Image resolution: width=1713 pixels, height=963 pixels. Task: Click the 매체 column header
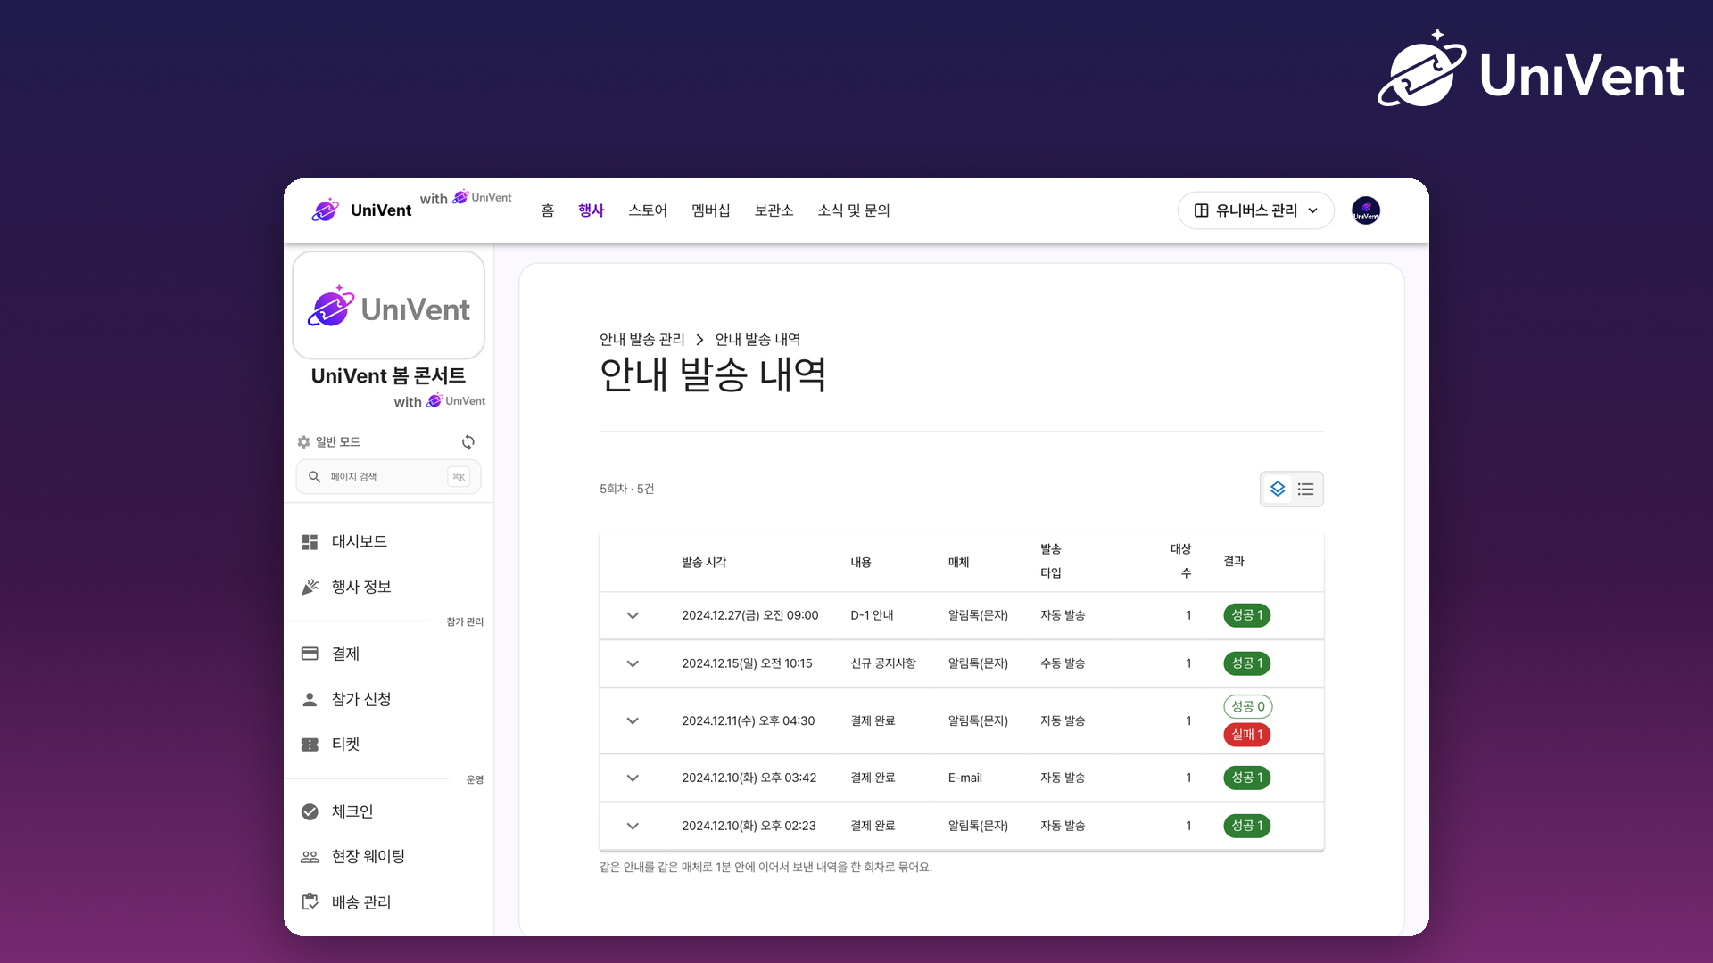coord(959,563)
